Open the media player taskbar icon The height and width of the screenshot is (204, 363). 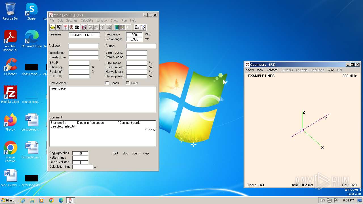(42, 200)
